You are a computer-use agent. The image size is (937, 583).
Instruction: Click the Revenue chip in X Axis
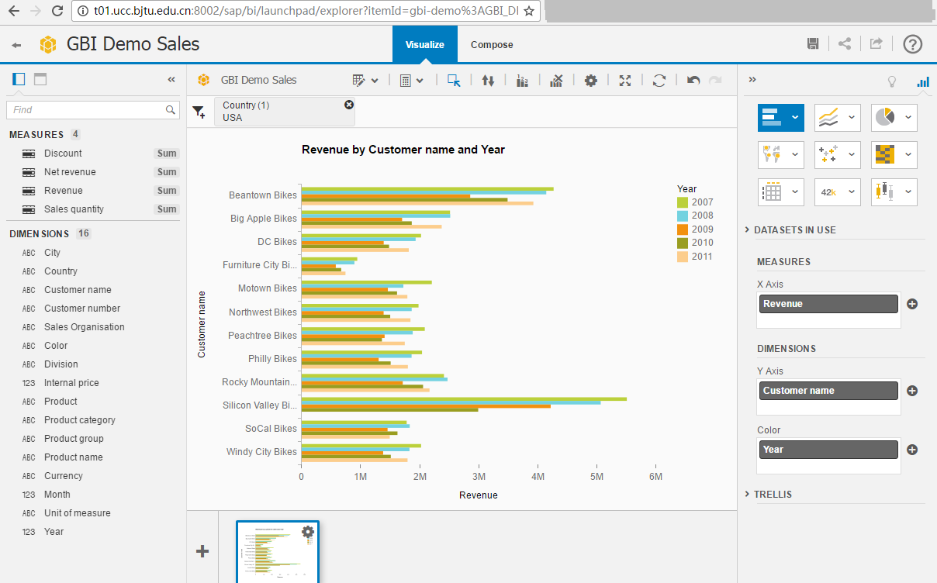pos(828,304)
